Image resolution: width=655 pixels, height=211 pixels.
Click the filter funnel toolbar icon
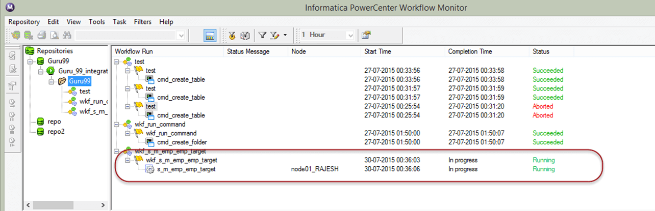coord(262,35)
